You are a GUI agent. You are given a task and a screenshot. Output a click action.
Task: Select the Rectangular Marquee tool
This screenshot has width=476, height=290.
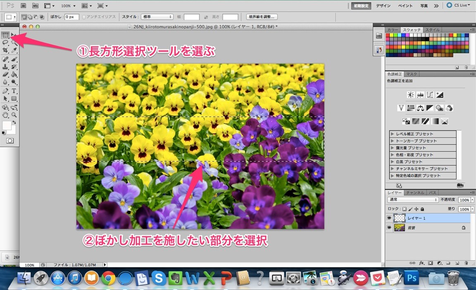point(6,35)
